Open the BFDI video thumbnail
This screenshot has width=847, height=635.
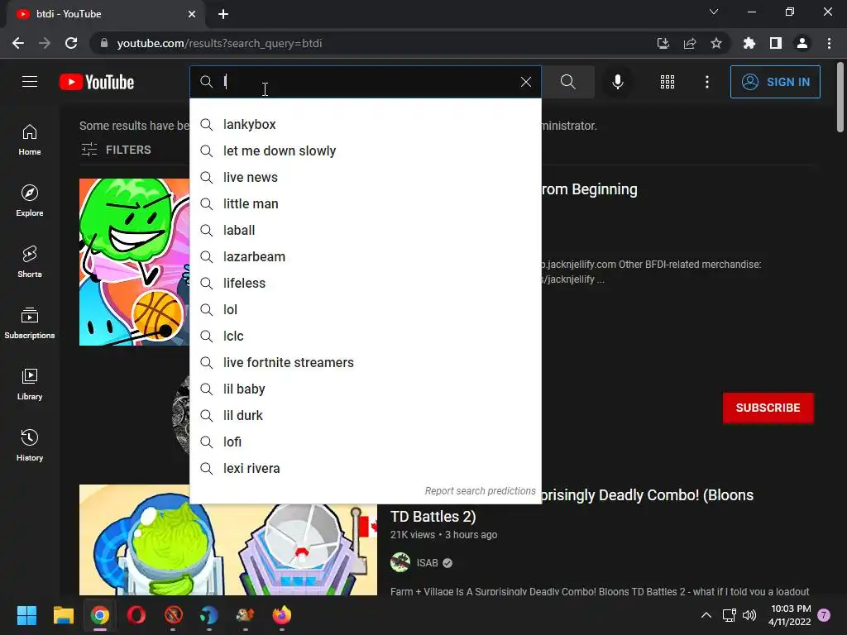click(134, 262)
